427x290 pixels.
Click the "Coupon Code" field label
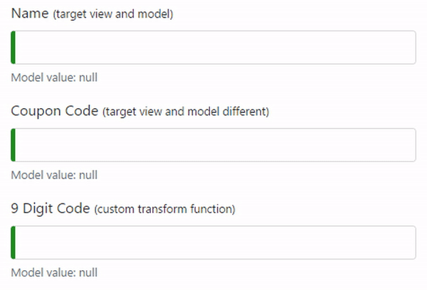click(54, 111)
